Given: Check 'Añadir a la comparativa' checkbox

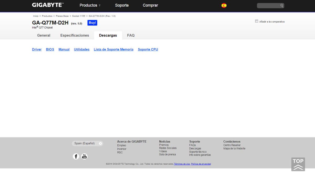Looking at the screenshot, I should coord(256,21).
